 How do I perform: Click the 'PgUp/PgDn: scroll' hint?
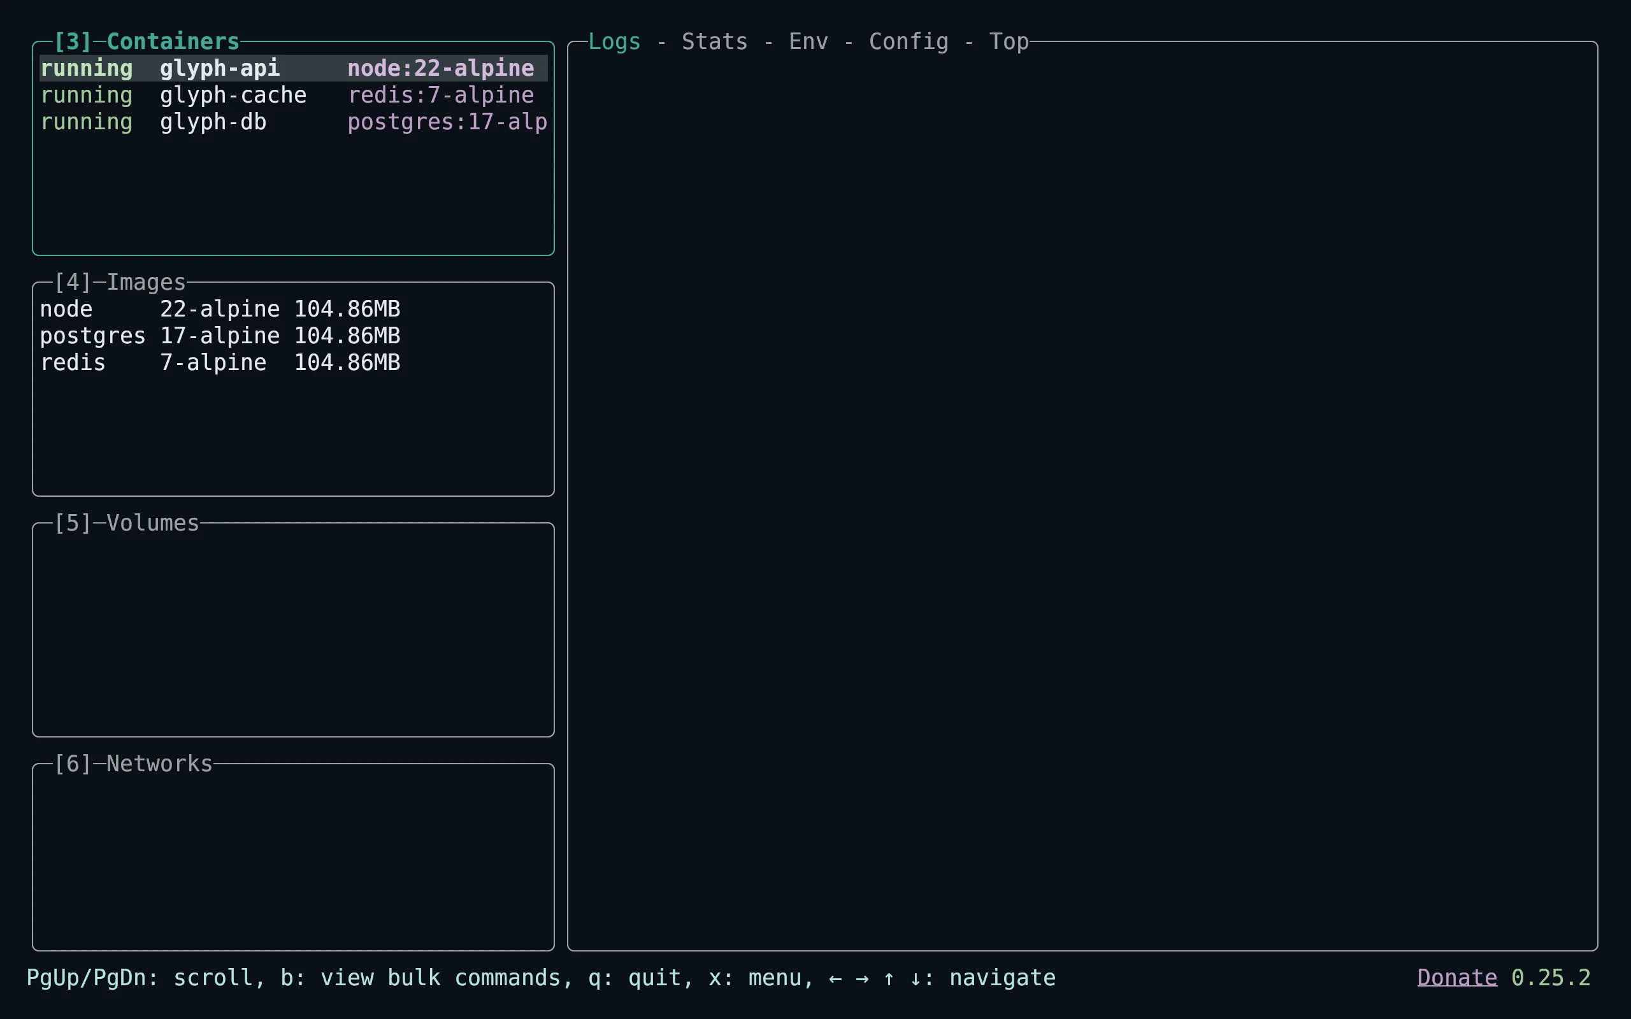coord(140,977)
